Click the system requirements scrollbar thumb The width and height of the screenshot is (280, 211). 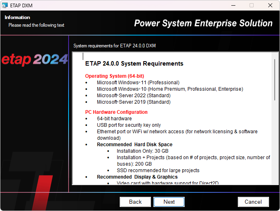click(275, 80)
